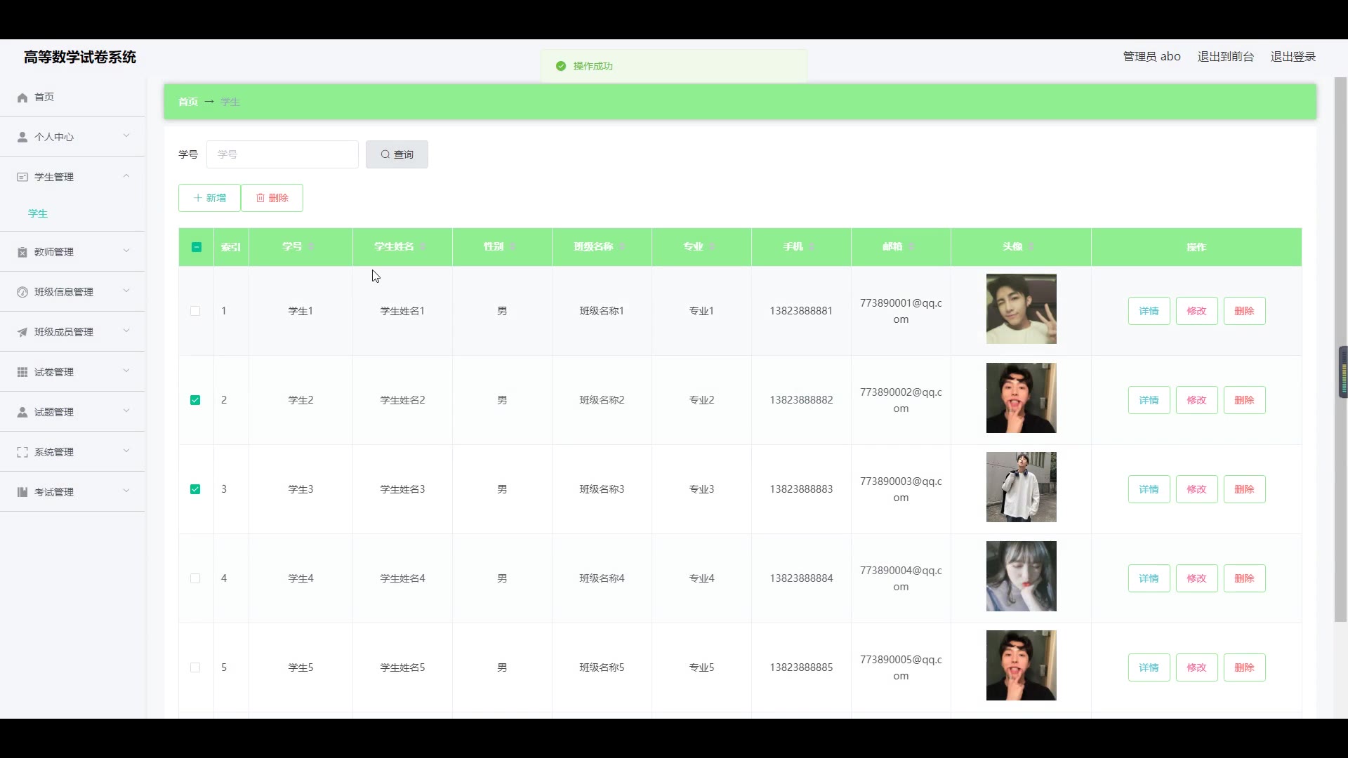This screenshot has width=1348, height=758.
Task: Click 退出登录 link at top right
Action: tap(1293, 57)
